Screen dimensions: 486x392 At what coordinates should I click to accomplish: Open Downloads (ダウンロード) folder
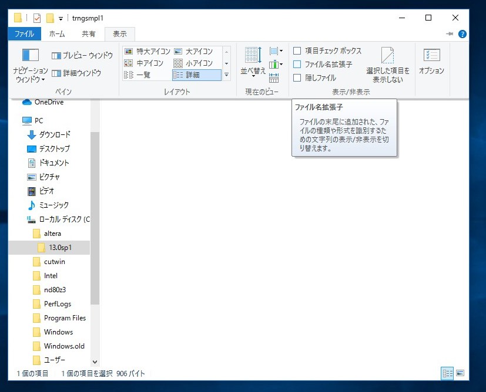tap(49, 134)
